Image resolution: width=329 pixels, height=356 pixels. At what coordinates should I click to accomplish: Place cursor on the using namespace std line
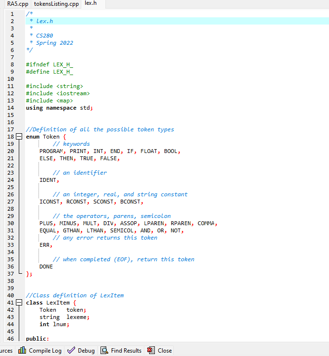click(60, 108)
